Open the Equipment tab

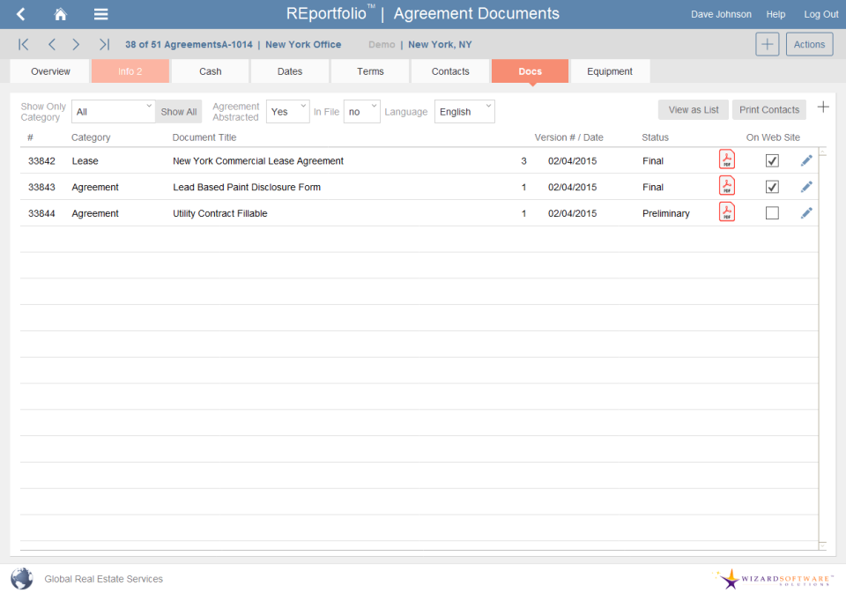coord(609,71)
